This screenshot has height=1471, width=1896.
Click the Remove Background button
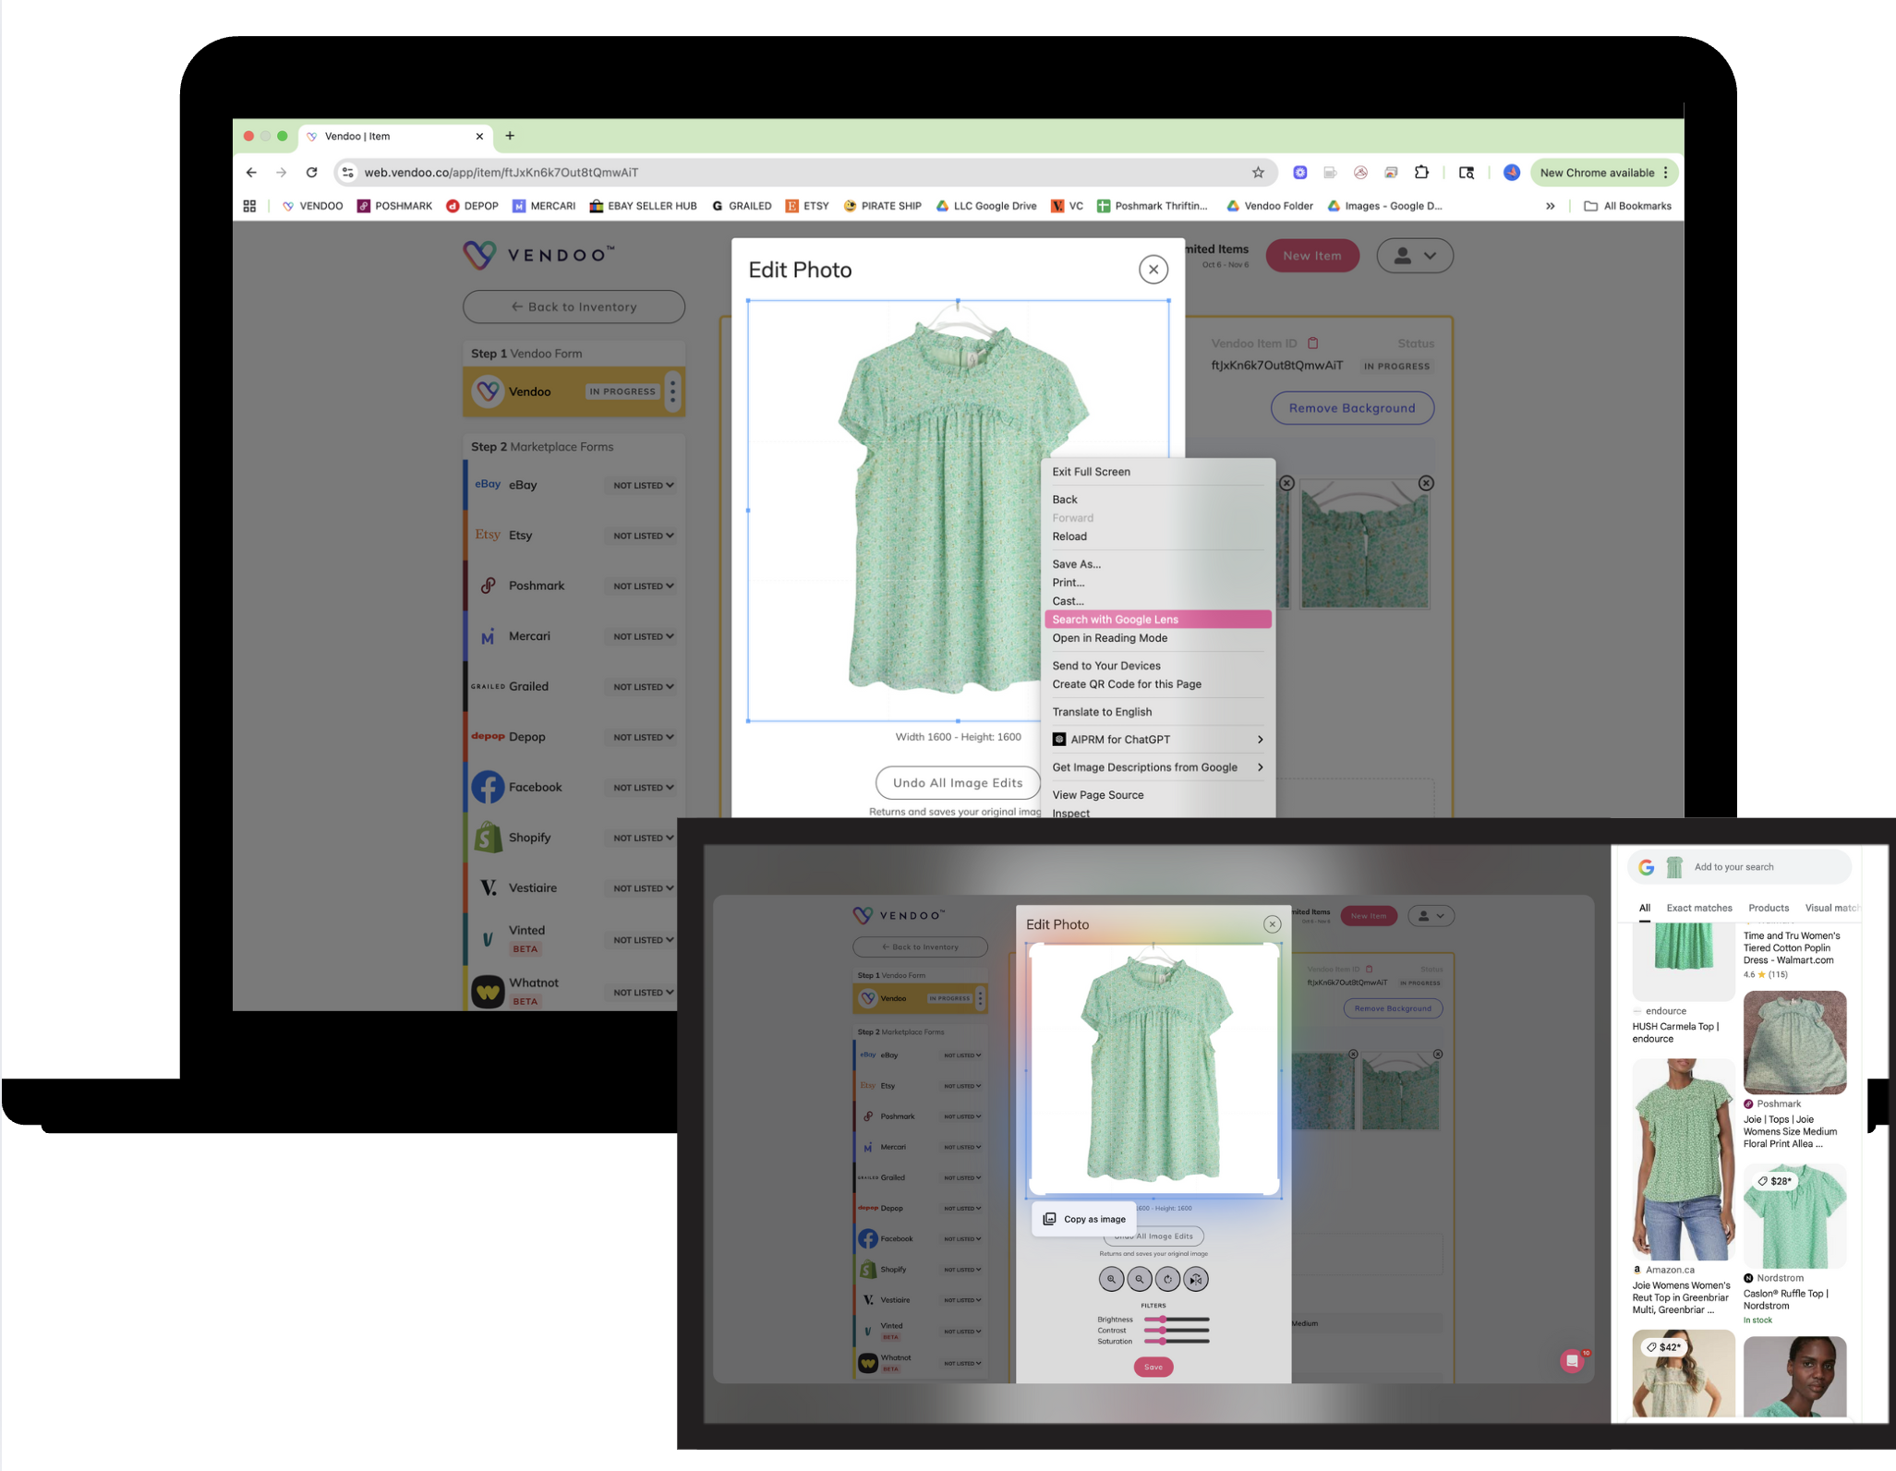[x=1352, y=407]
